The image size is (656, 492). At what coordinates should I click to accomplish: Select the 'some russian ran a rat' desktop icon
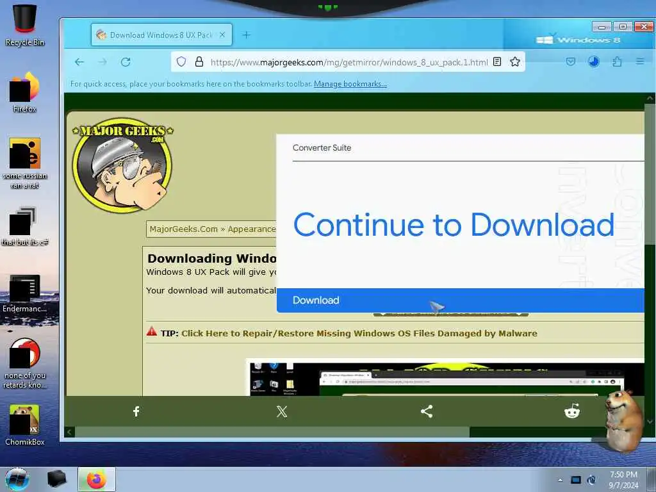(25, 163)
